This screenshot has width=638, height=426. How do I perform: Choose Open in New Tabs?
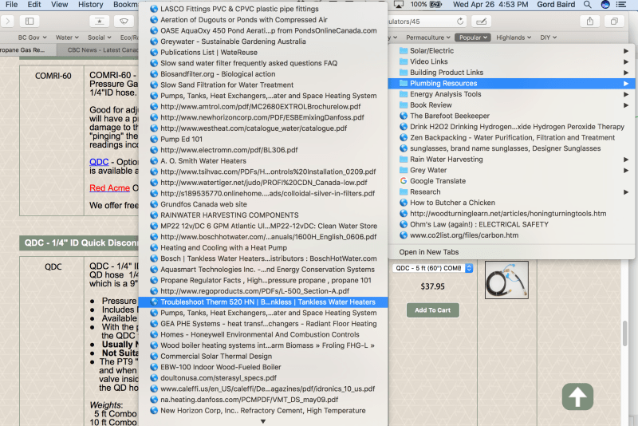point(436,252)
